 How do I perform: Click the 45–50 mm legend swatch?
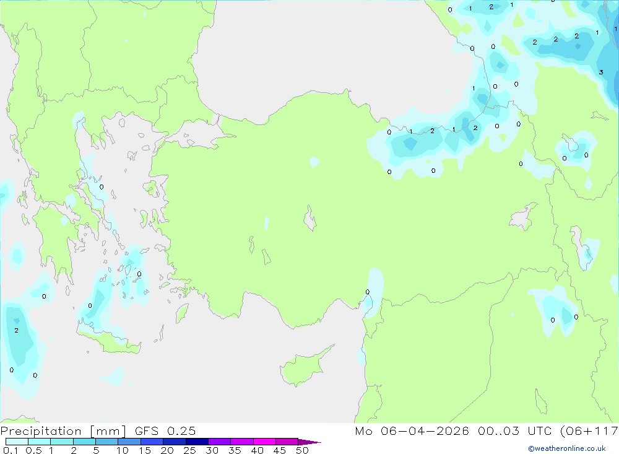point(287,442)
